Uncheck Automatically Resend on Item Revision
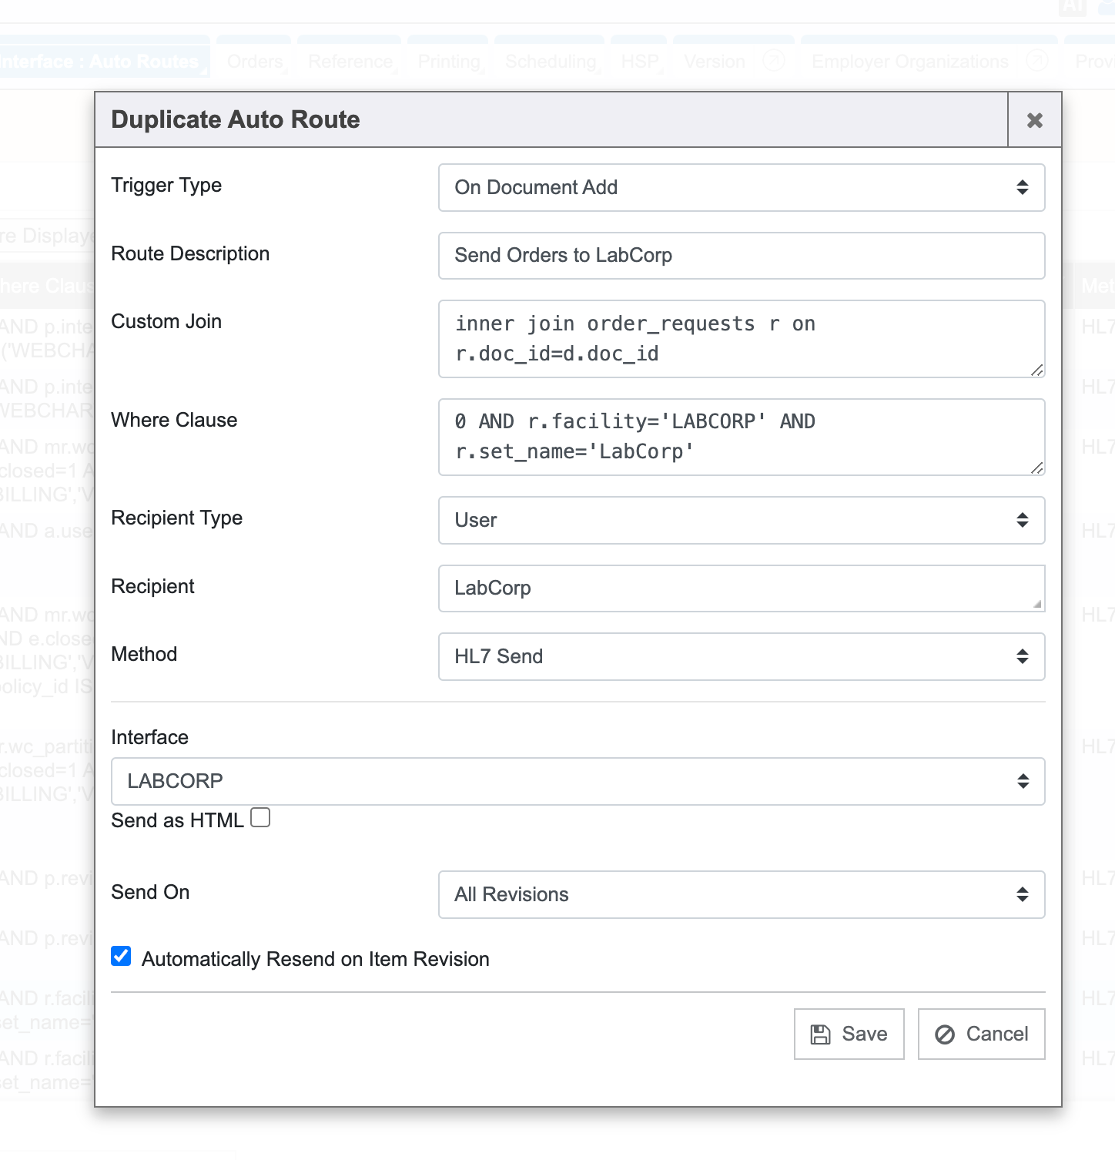 click(121, 957)
